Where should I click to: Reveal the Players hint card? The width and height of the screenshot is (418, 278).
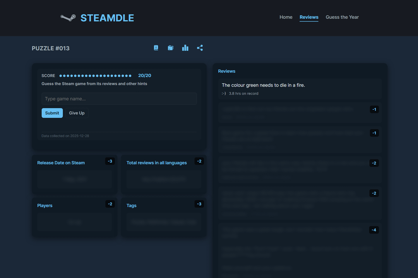pos(74,222)
